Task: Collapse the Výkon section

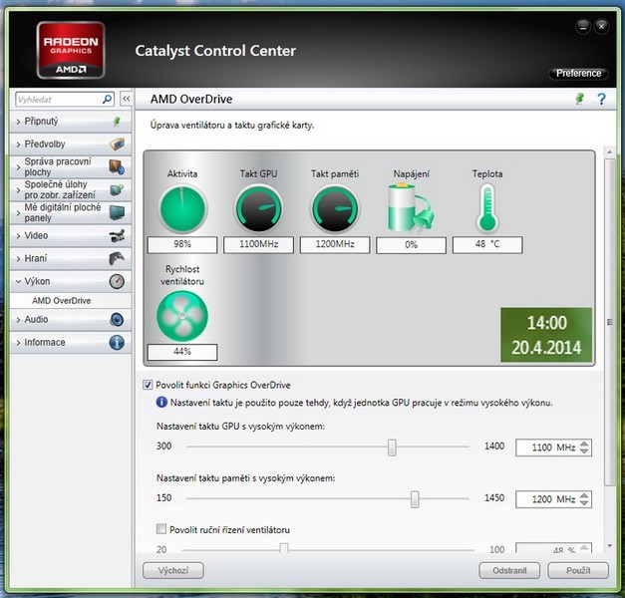Action: [x=37, y=281]
